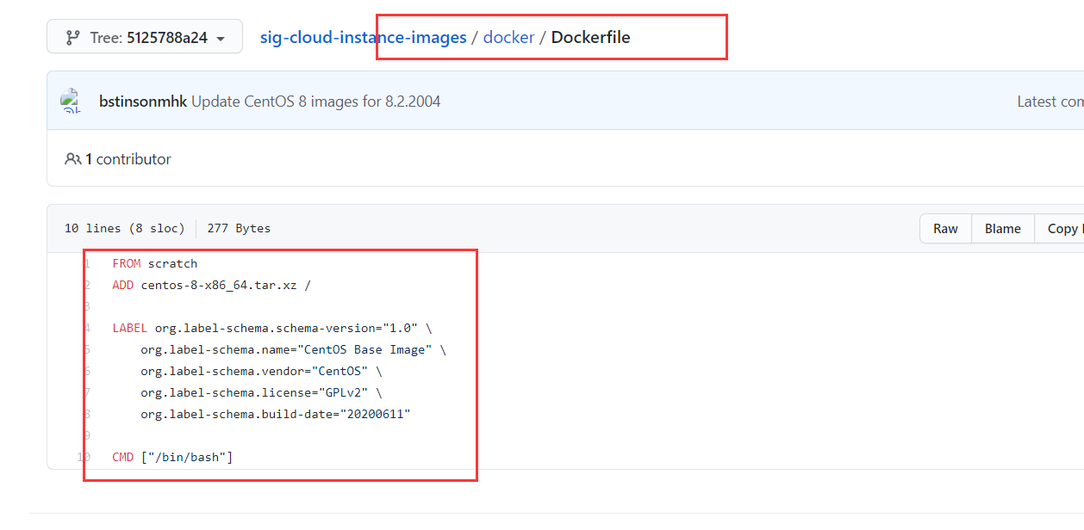This screenshot has width=1084, height=530.
Task: Click the contributors people icon
Action: 72,159
